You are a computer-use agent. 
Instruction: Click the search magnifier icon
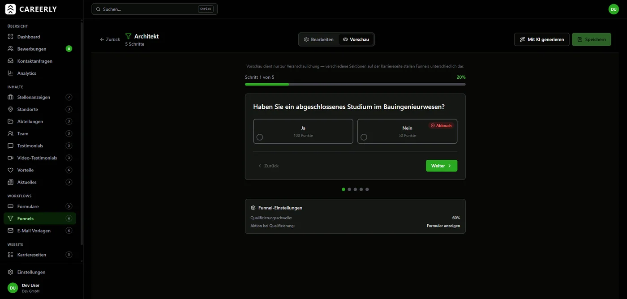click(x=98, y=9)
